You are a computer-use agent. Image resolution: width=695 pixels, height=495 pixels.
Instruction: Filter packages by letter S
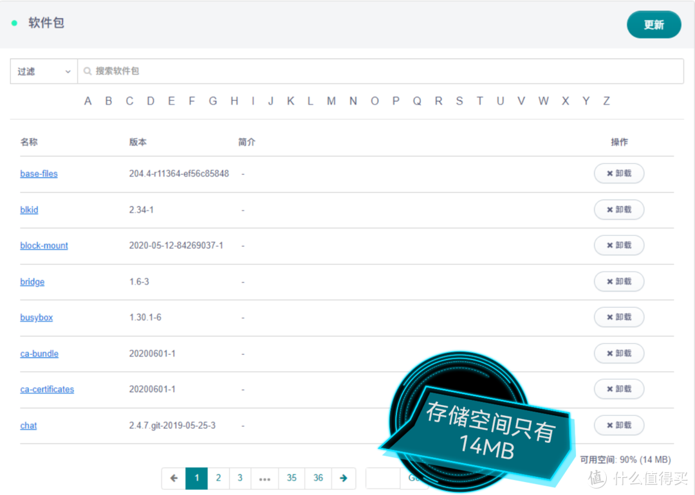tap(459, 101)
